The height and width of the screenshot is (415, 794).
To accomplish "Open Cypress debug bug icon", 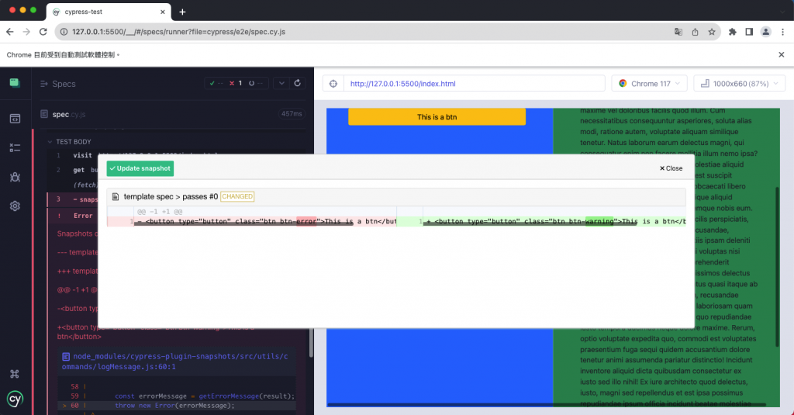I will [x=15, y=177].
